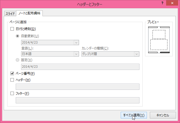Switch to the スライド tab
180x123 pixels.
point(10,14)
